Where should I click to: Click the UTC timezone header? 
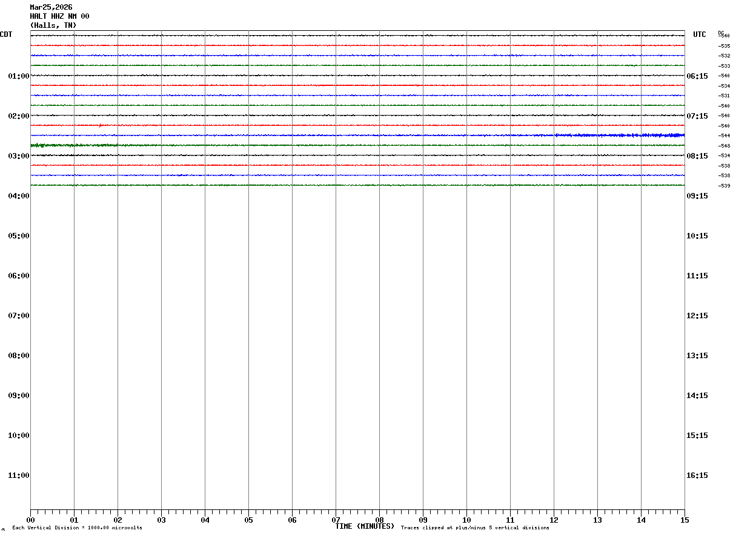[700, 34]
